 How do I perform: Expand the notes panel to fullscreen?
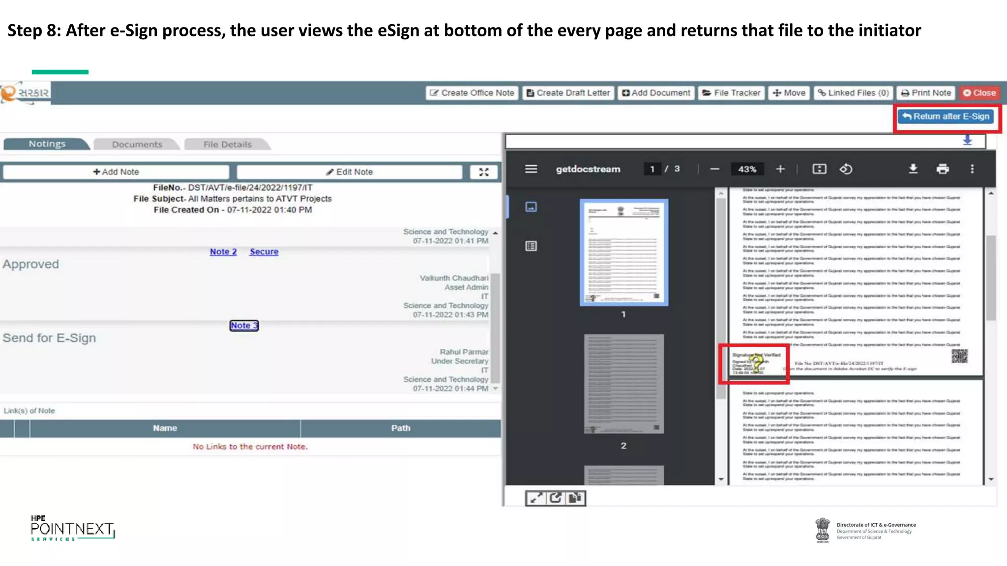click(x=484, y=172)
